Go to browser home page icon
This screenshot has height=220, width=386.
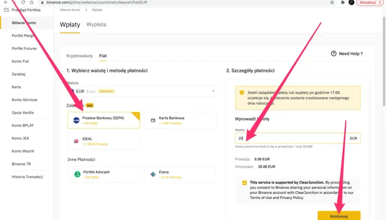point(32,2)
